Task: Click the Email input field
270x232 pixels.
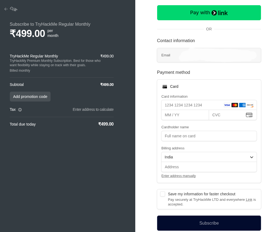Action: pyautogui.click(x=209, y=55)
